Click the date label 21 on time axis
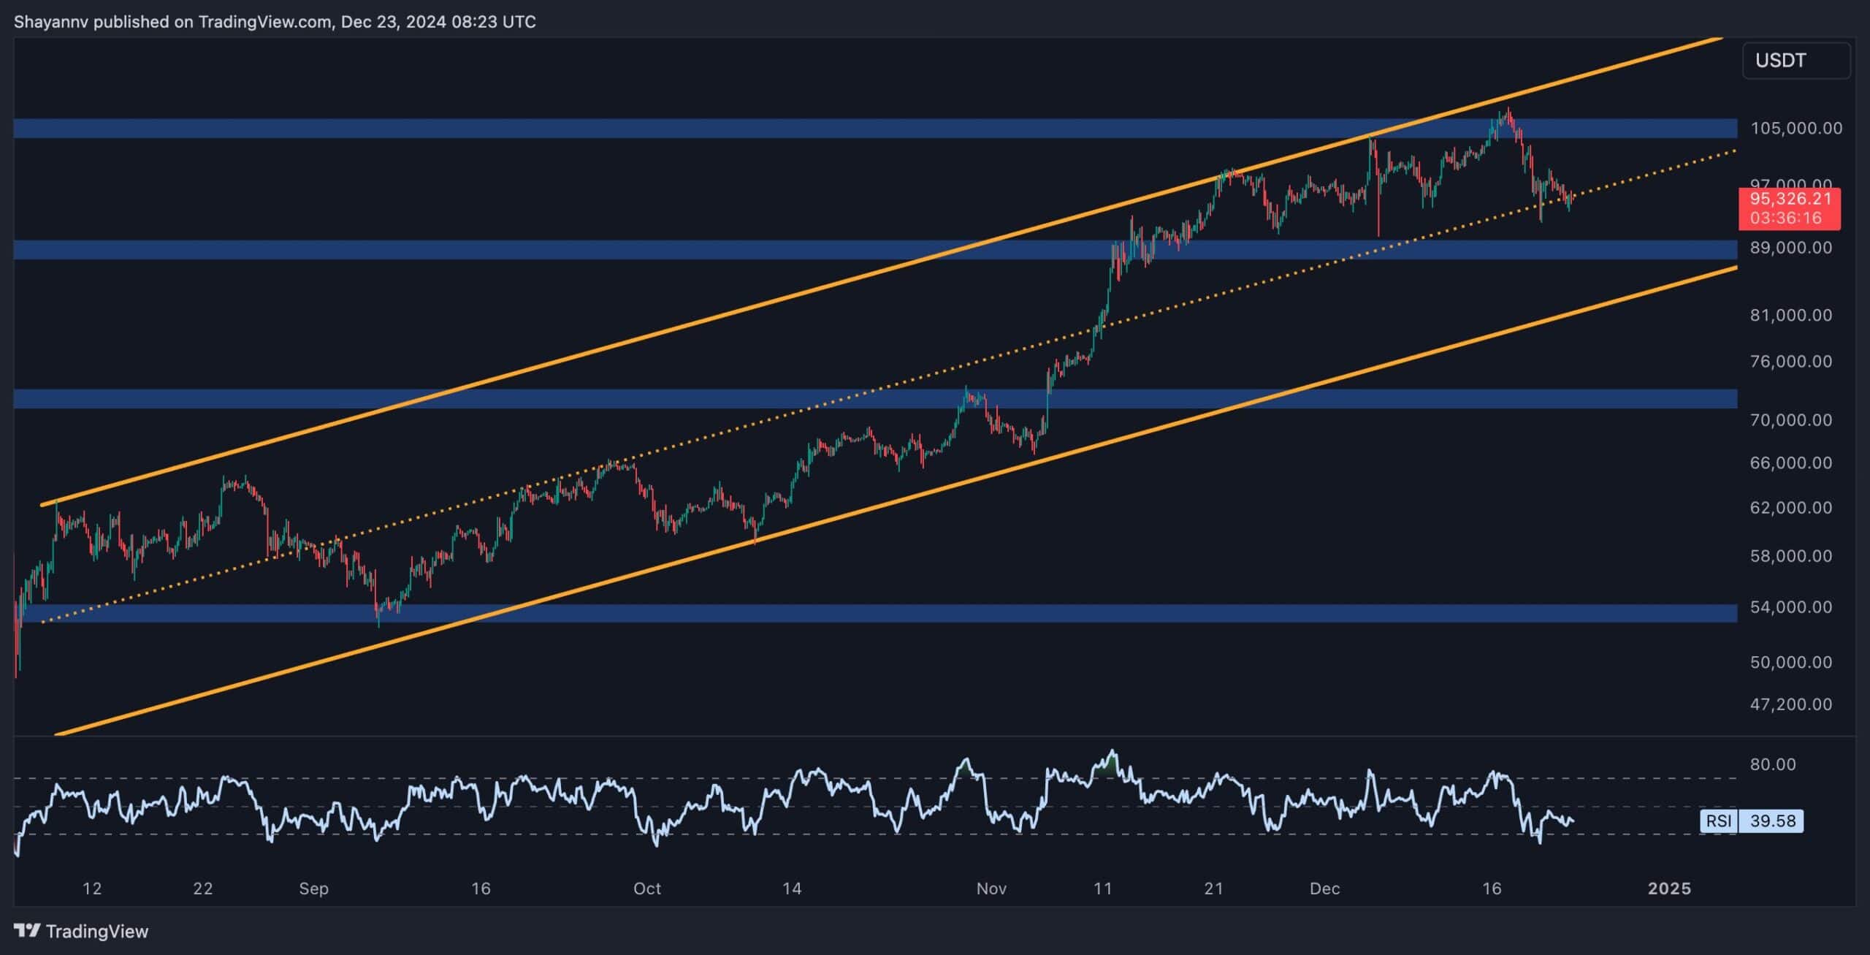Screen dimensions: 1870x955 tap(1213, 889)
